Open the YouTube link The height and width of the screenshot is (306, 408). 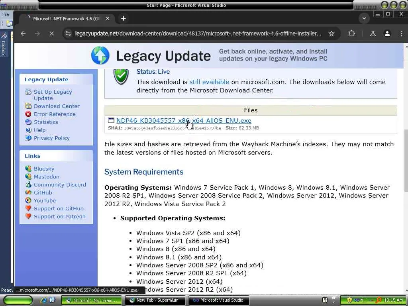[45, 201]
